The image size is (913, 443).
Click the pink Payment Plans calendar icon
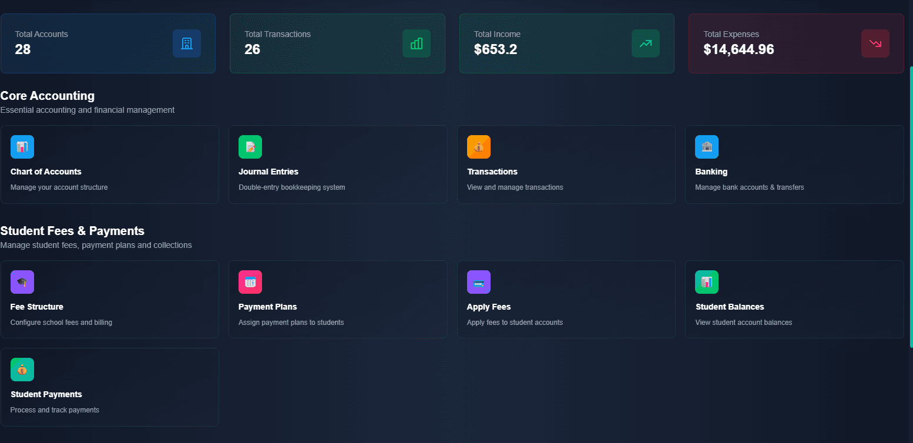pos(250,282)
